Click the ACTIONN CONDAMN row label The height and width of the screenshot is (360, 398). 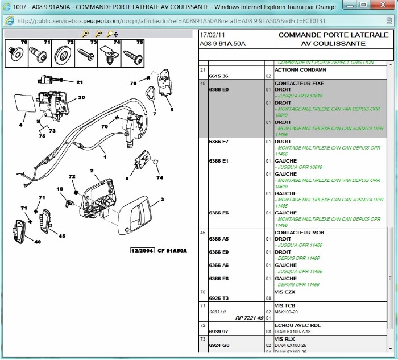coord(301,70)
